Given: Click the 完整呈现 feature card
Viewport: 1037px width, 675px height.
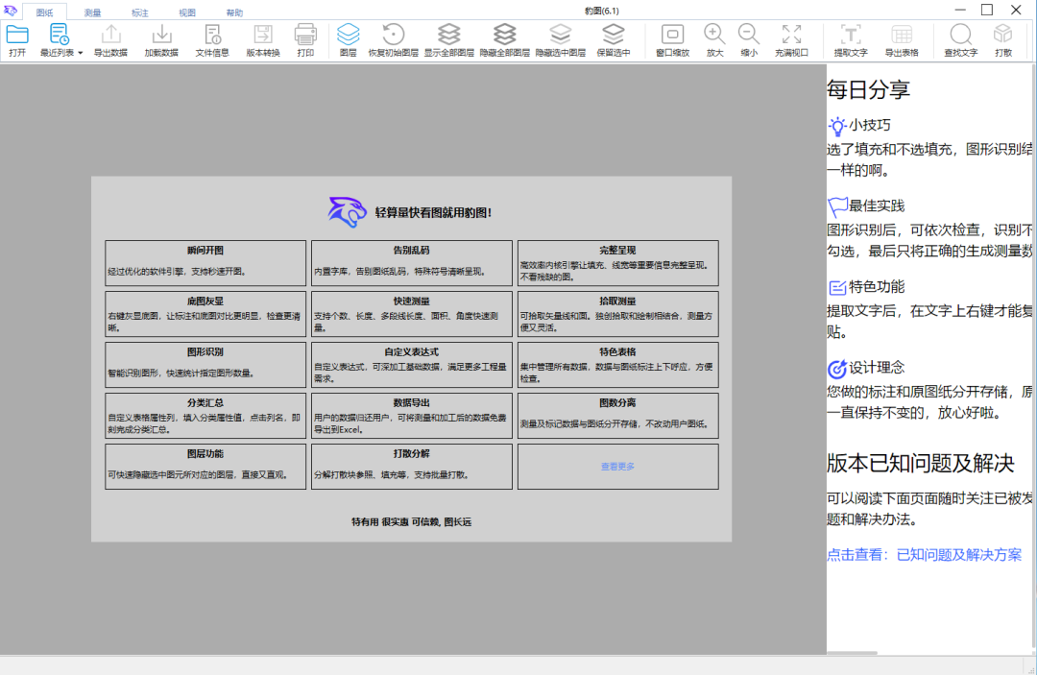Looking at the screenshot, I should tap(617, 263).
